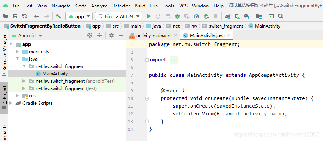The width and height of the screenshot is (323, 141).
Task: Open the Edit menu
Action: [x=28, y=6]
